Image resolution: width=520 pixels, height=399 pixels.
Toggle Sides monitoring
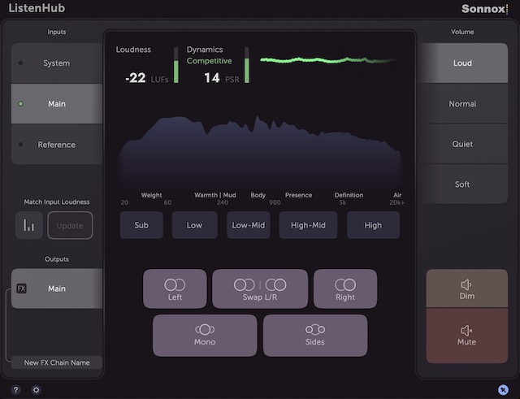(315, 335)
